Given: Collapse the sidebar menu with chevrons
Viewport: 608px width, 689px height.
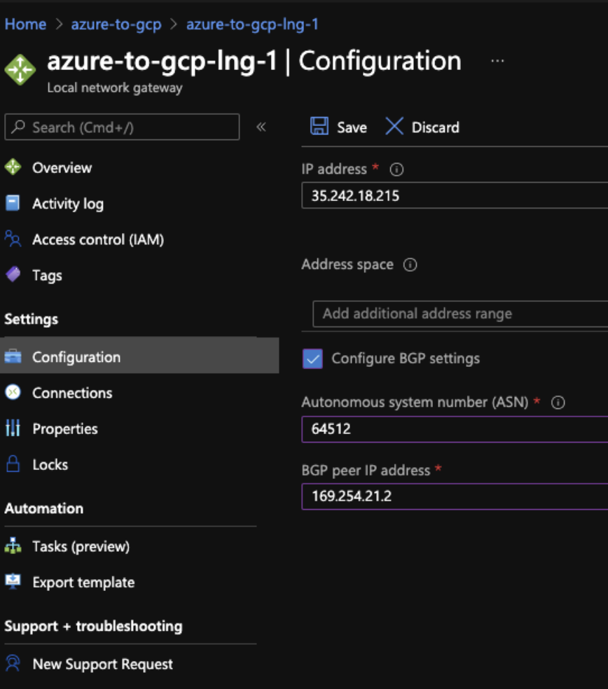Looking at the screenshot, I should click(261, 127).
